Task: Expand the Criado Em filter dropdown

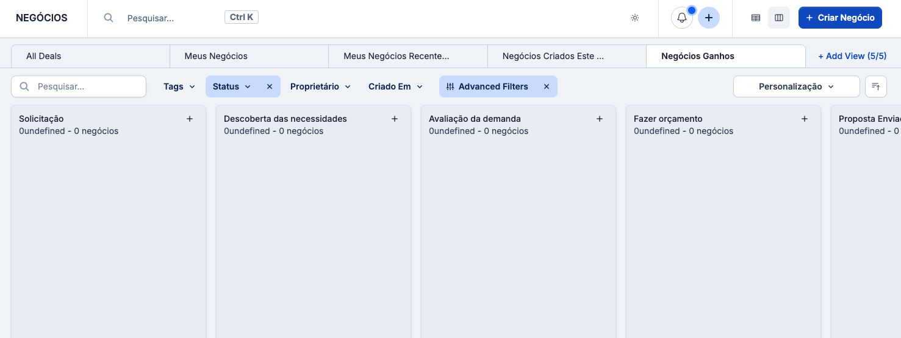Action: pos(395,86)
